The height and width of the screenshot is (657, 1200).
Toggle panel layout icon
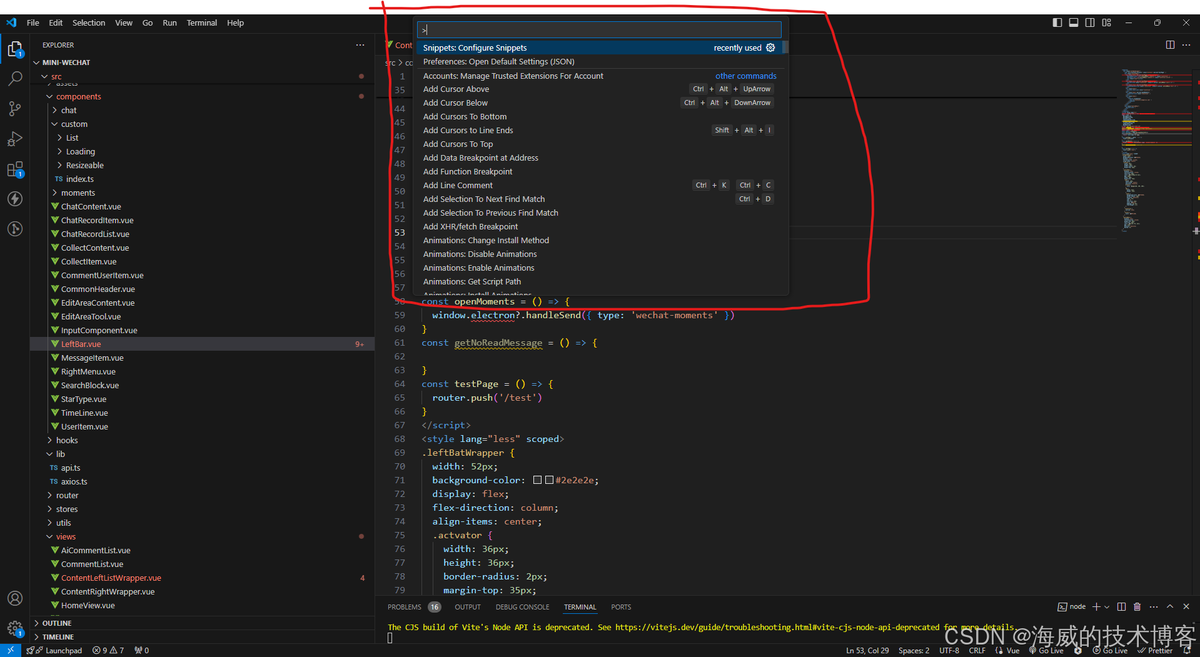(1074, 23)
